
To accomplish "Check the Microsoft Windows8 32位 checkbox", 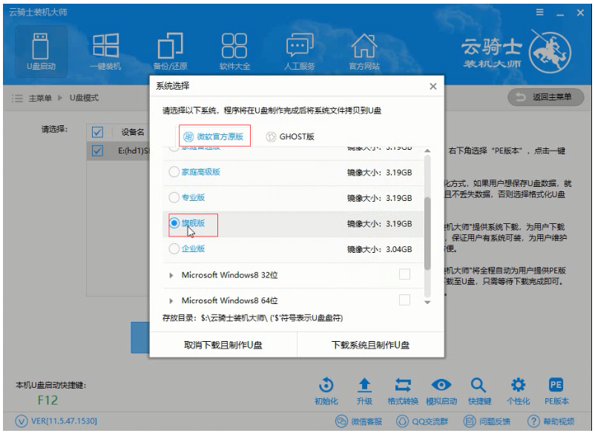I will (x=404, y=274).
